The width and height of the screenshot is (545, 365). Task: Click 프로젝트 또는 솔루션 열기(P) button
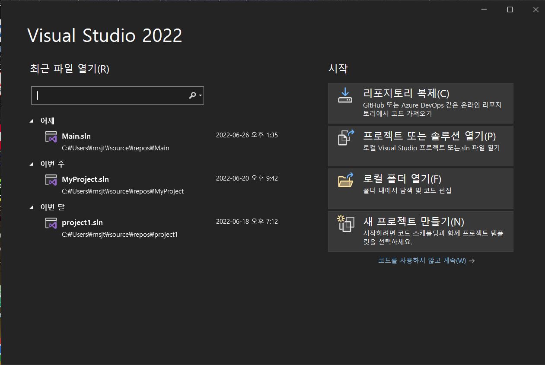(421, 146)
